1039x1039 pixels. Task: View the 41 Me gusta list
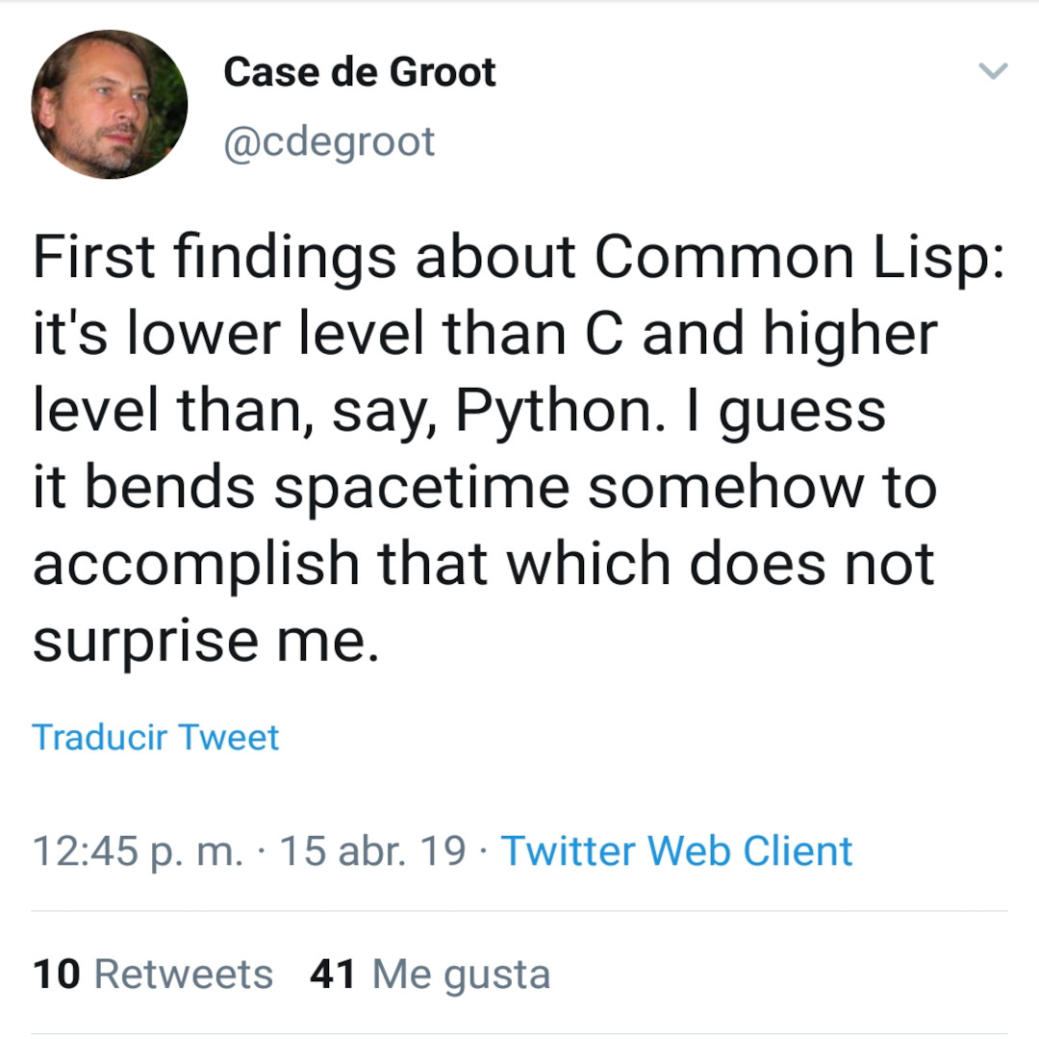coord(430,974)
